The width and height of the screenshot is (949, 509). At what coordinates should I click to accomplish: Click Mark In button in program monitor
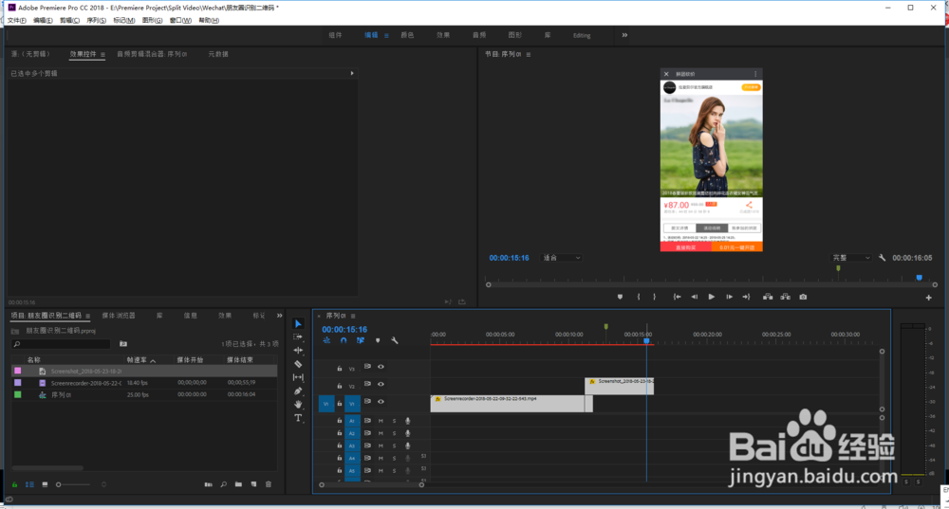639,297
